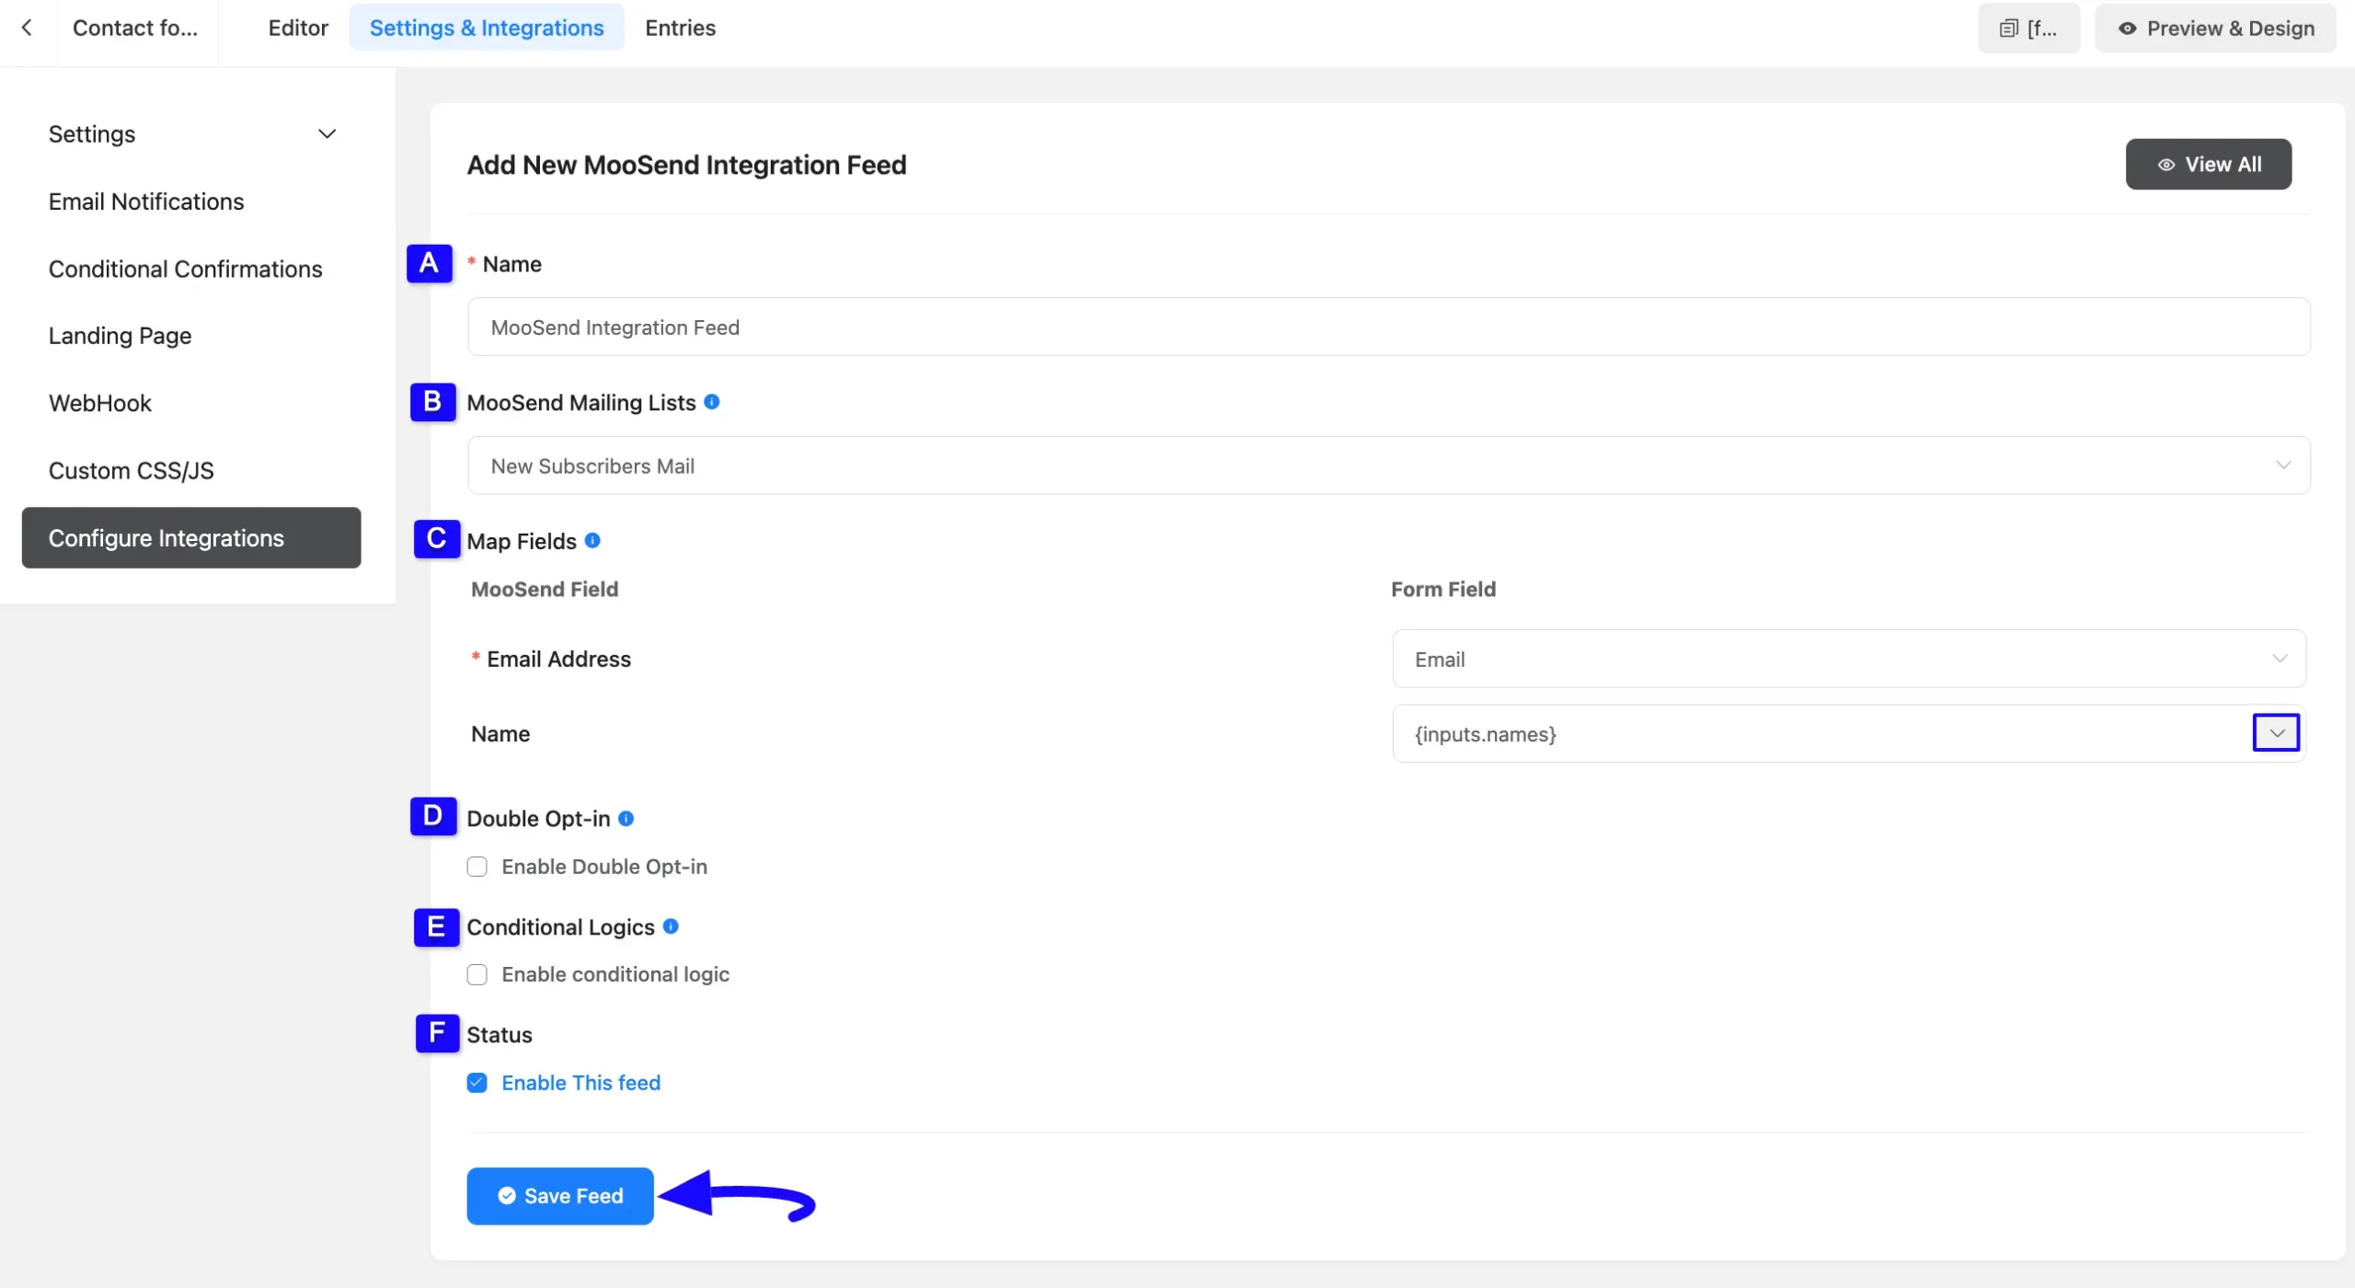The width and height of the screenshot is (2355, 1288).
Task: Collapse the Settings sidebar section
Action: click(327, 134)
